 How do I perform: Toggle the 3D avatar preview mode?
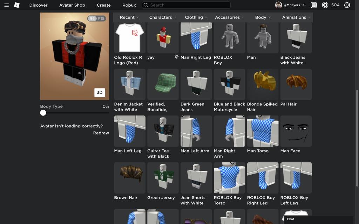click(x=99, y=92)
